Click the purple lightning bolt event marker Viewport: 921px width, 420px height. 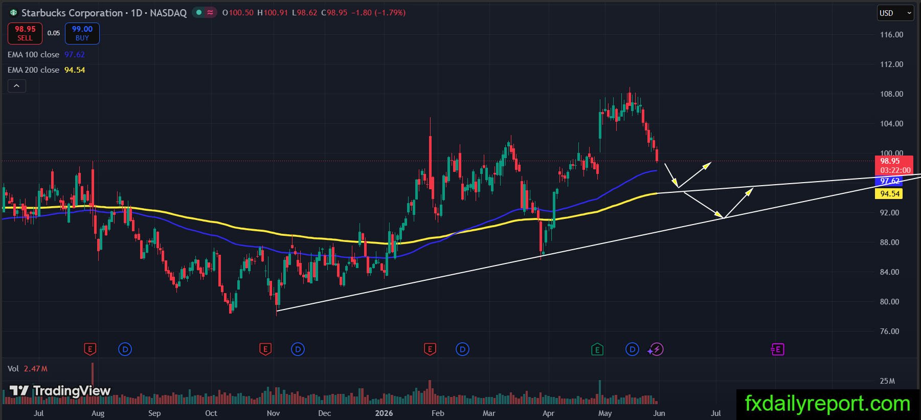[x=657, y=349]
